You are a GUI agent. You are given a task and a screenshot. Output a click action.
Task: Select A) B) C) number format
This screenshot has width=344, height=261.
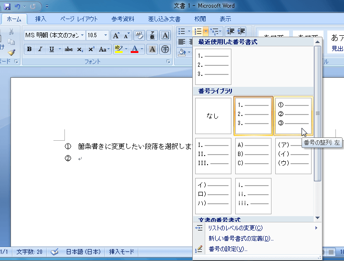(x=253, y=156)
